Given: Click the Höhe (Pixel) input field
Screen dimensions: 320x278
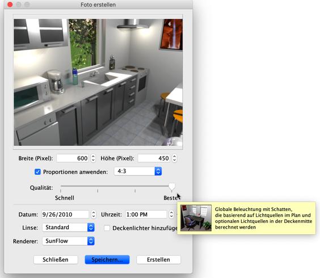Looking at the screenshot, I should click(154, 158).
